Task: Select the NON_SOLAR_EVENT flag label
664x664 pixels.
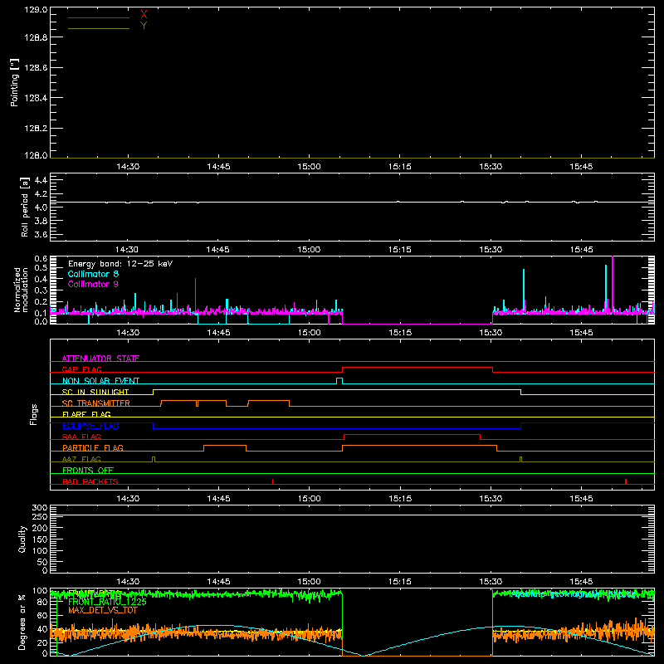Action: [100, 381]
